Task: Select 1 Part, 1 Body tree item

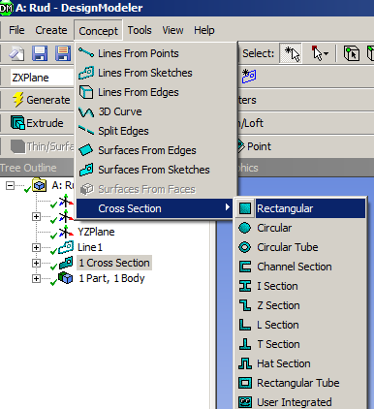Action: 111,278
